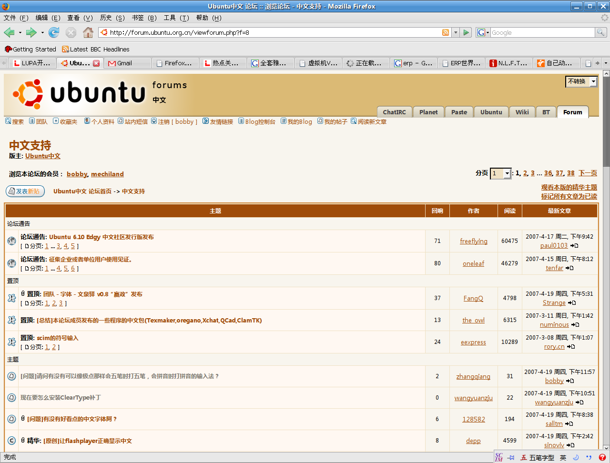Open the ChatIRC site tab

pos(394,112)
